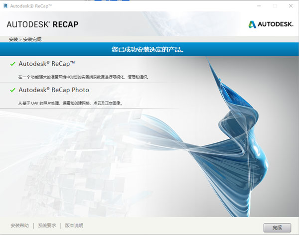Select the Autodesk ReCap Photo product name
Viewport: 299px width, 235px height.
click(54, 90)
